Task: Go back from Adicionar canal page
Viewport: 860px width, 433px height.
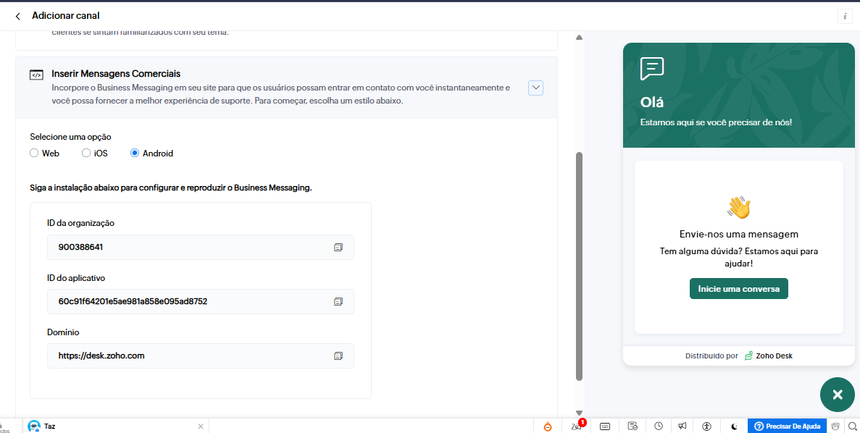Action: click(x=18, y=16)
